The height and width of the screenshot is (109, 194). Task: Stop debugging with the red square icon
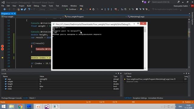coord(90,9)
